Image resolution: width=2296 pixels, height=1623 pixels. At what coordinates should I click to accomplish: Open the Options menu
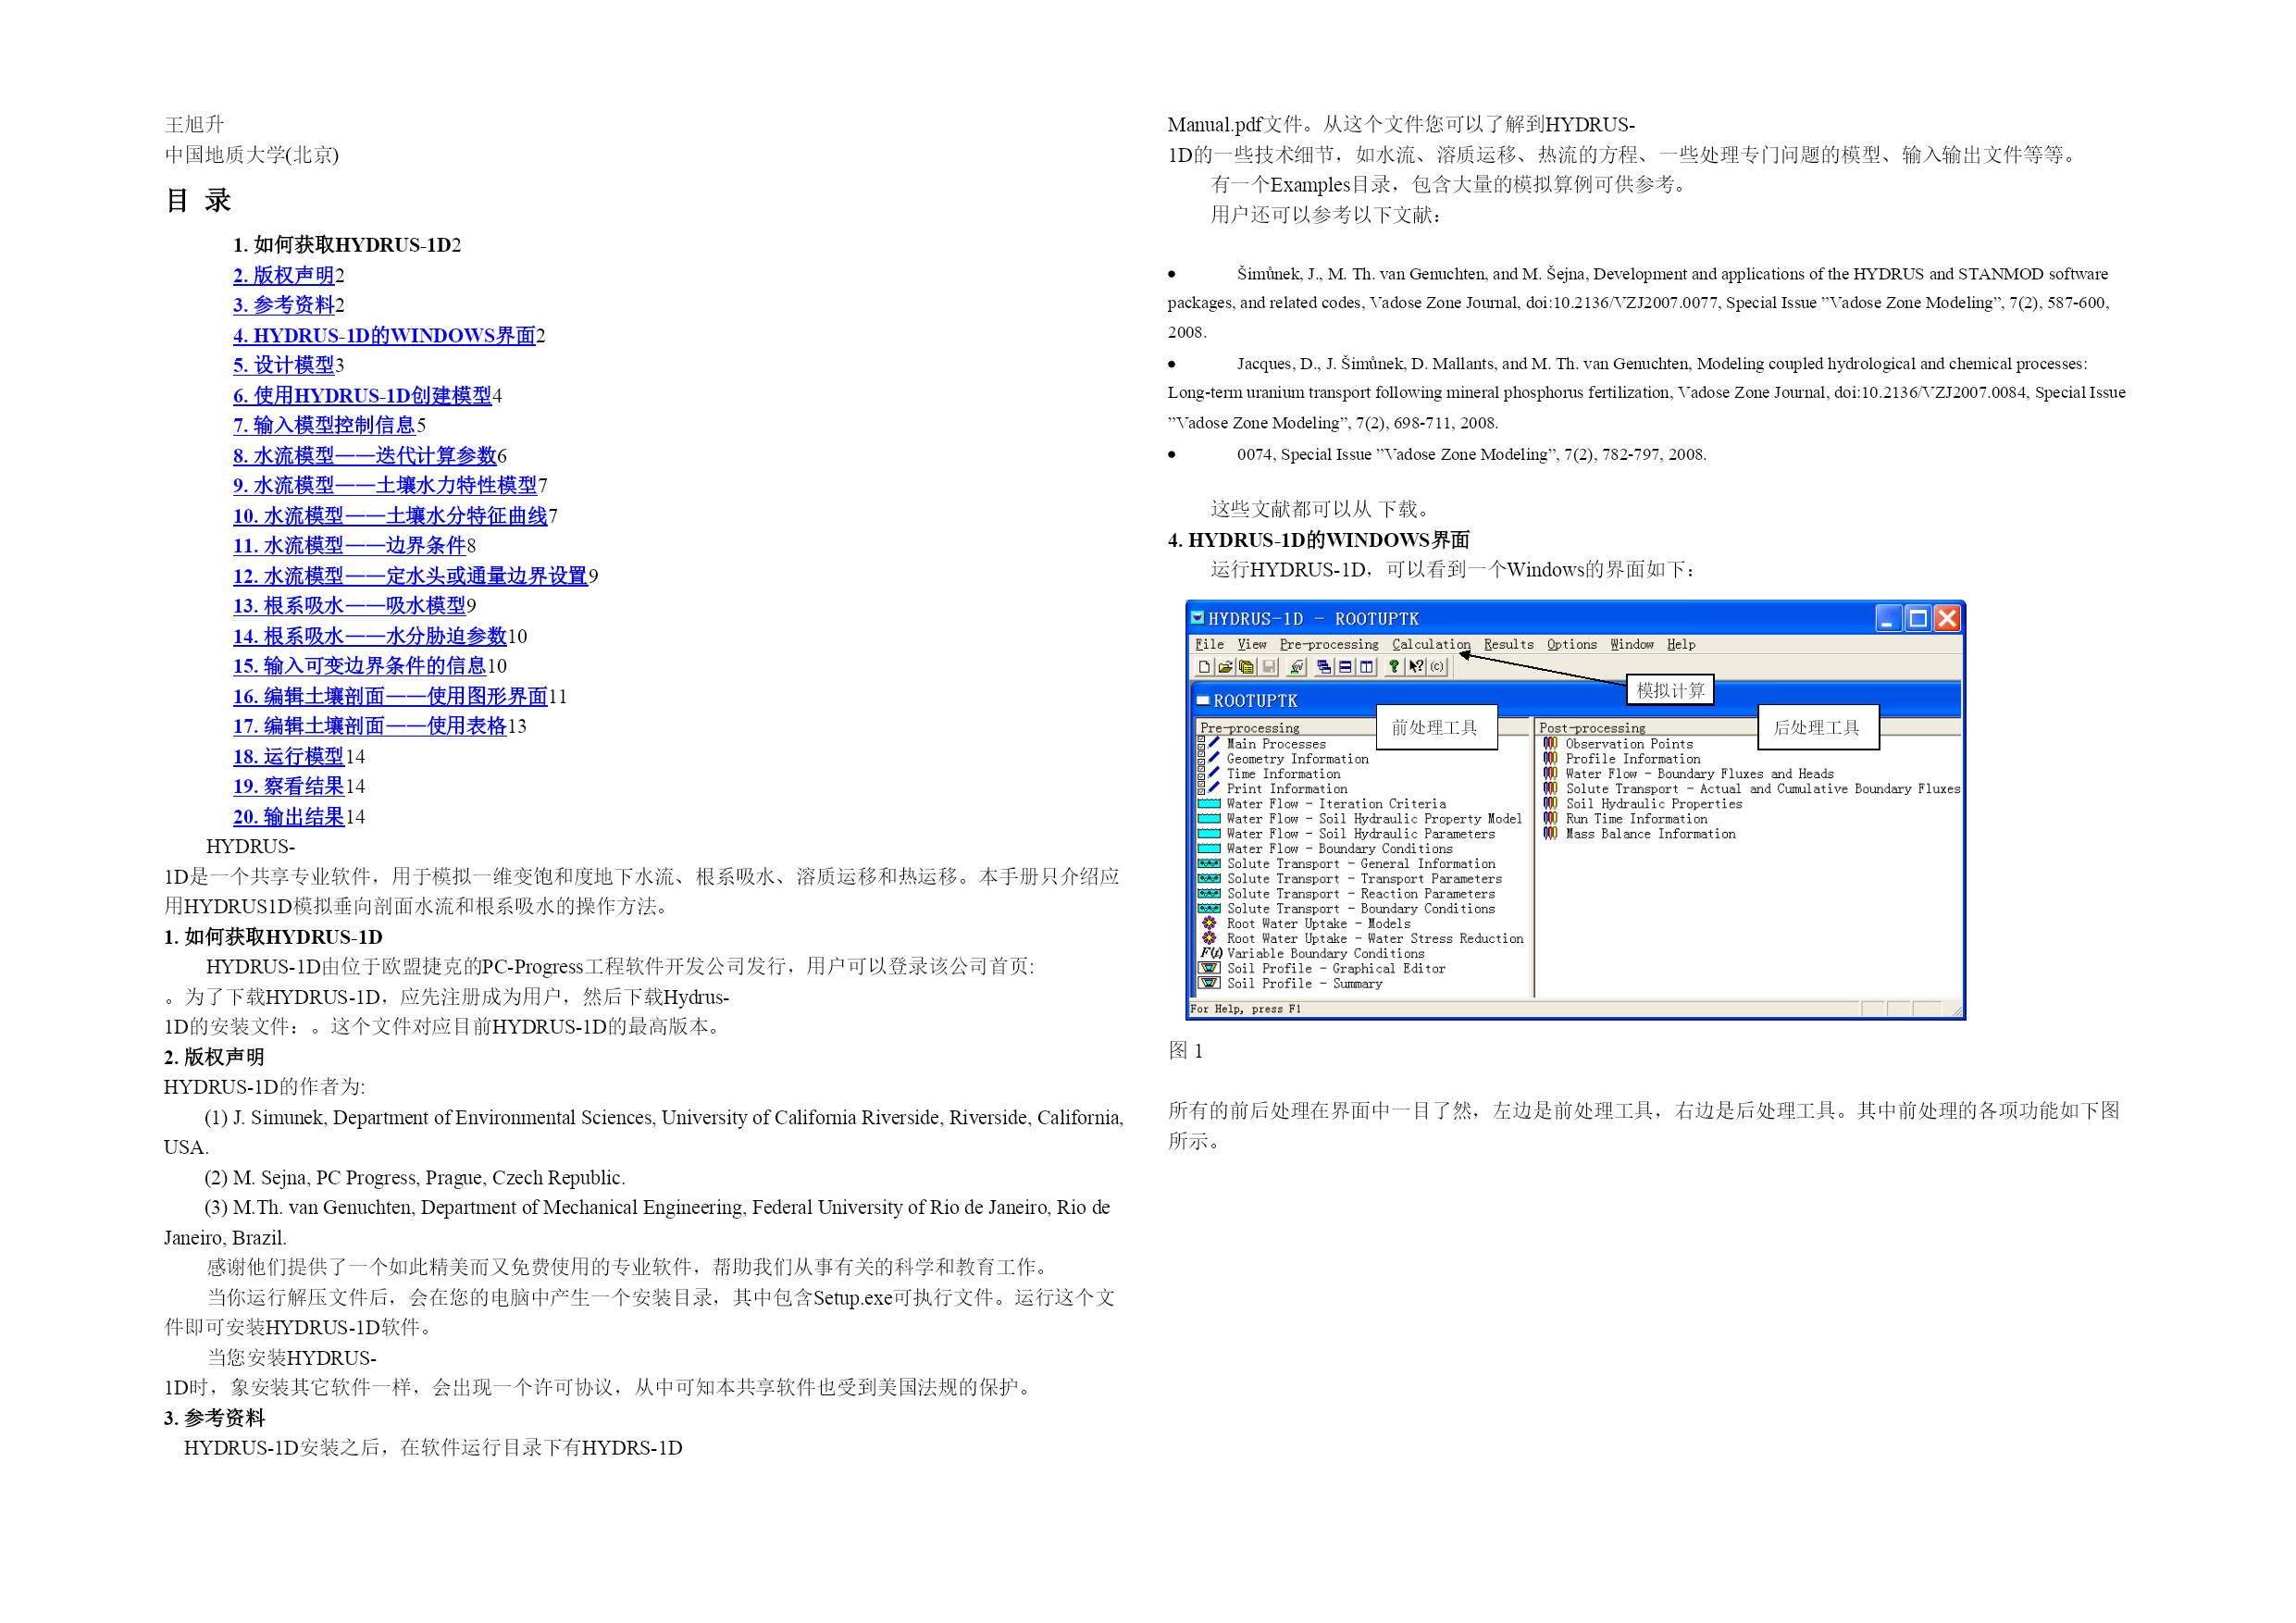click(x=1571, y=644)
